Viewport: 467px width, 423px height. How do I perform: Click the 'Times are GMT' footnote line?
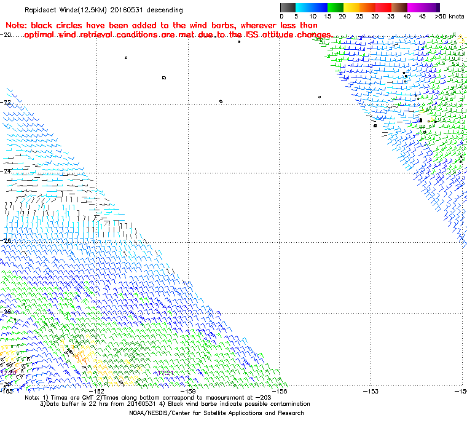pos(148,398)
